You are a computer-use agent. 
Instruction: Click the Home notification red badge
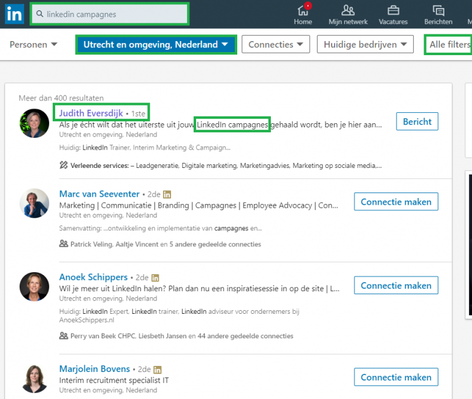(x=308, y=6)
